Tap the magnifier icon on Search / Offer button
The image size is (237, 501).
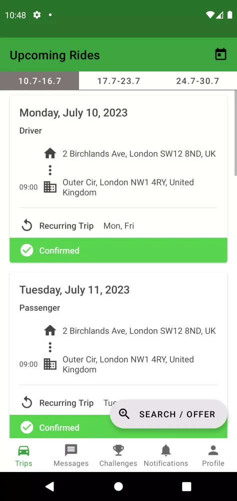click(x=124, y=414)
